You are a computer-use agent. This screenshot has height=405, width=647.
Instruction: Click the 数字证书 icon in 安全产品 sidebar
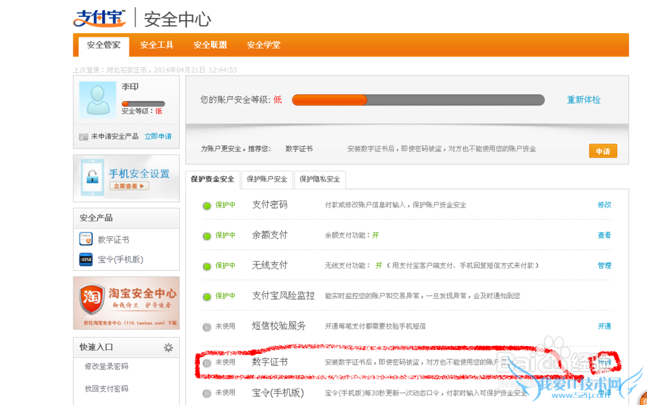coord(86,239)
